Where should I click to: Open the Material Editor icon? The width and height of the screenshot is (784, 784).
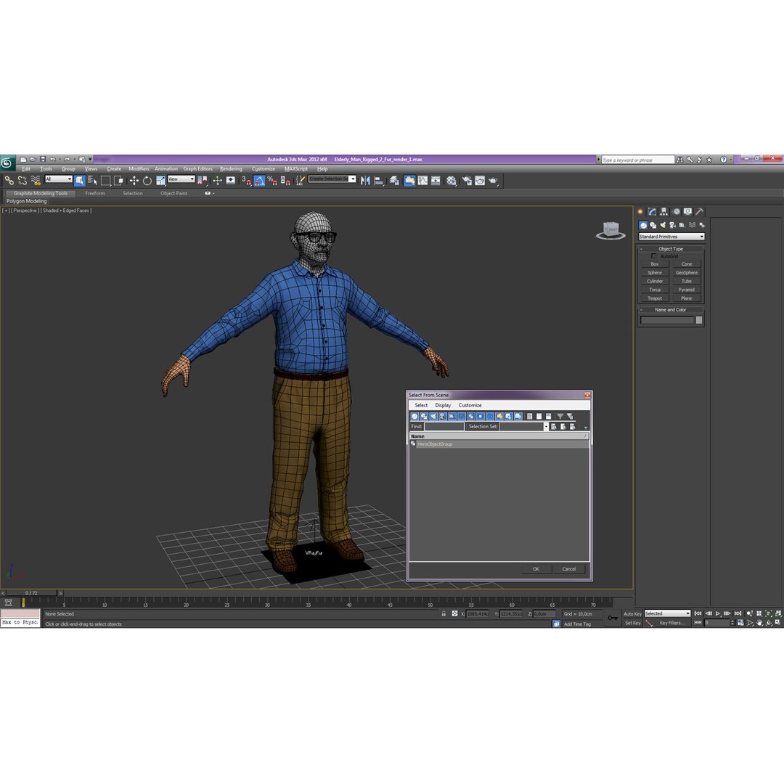click(x=452, y=181)
